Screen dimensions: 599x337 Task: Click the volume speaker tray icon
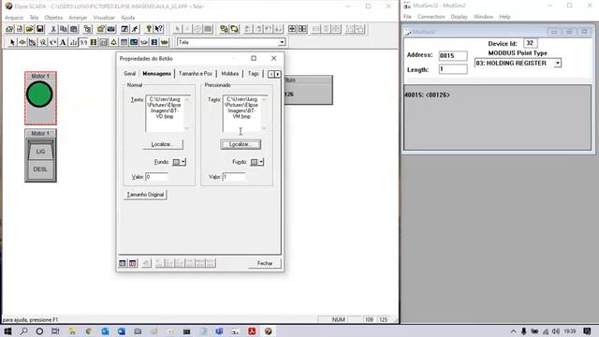point(556,331)
